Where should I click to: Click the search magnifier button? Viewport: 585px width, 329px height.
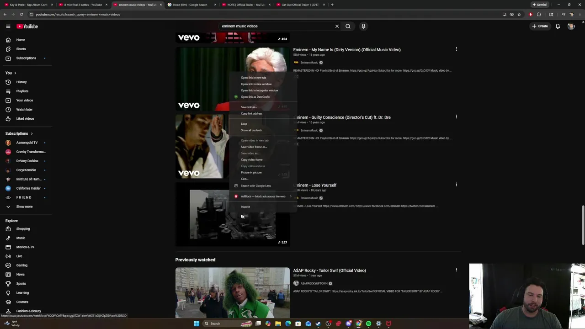coord(348,26)
